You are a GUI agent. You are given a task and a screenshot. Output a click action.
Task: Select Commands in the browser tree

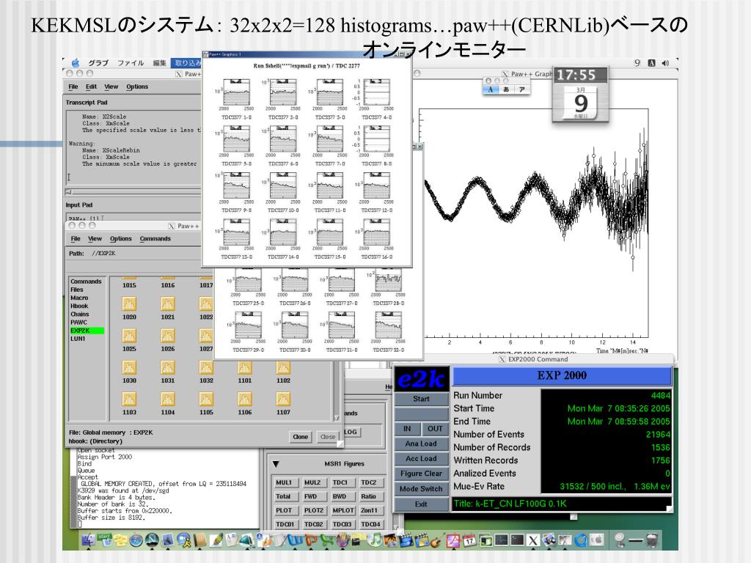coord(86,281)
